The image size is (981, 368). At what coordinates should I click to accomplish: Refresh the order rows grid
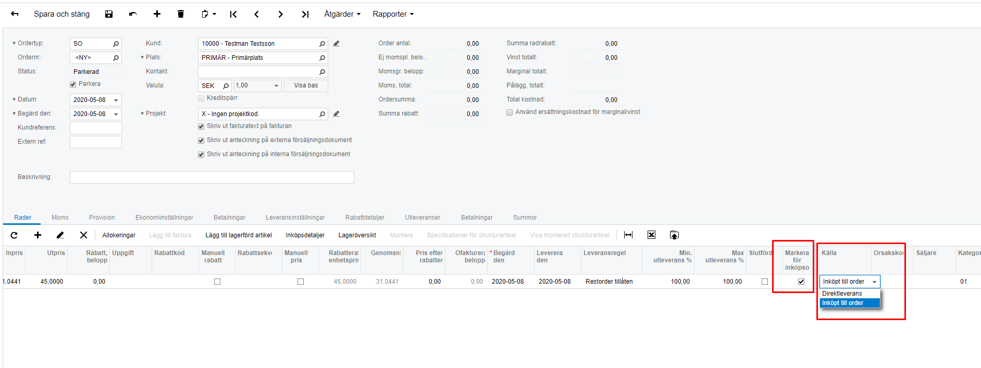tap(14, 235)
